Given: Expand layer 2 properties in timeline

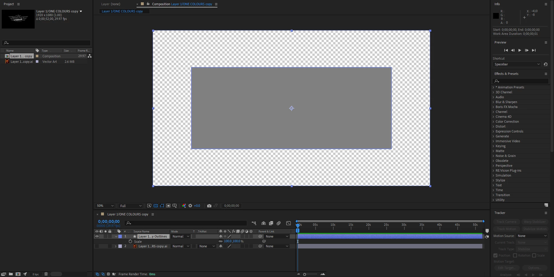Looking at the screenshot, I should [115, 246].
